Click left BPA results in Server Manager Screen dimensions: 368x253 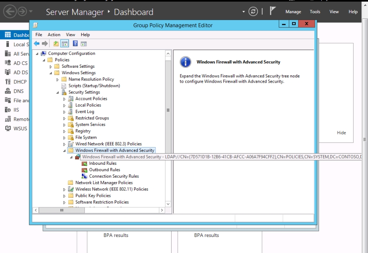point(116,235)
